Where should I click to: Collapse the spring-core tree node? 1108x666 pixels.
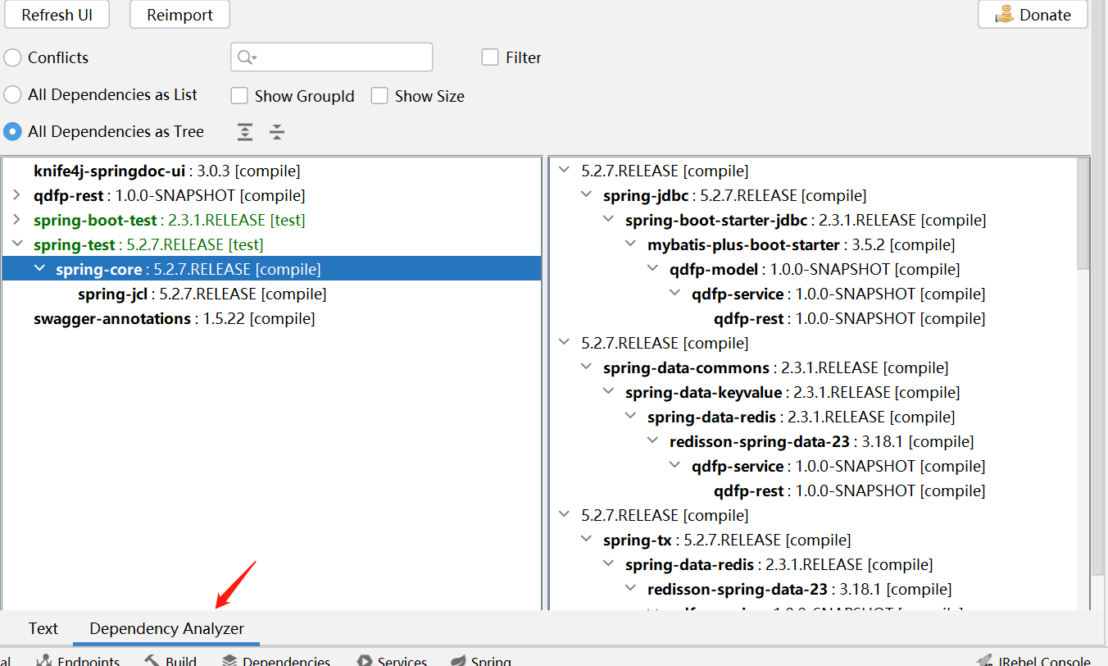click(39, 269)
